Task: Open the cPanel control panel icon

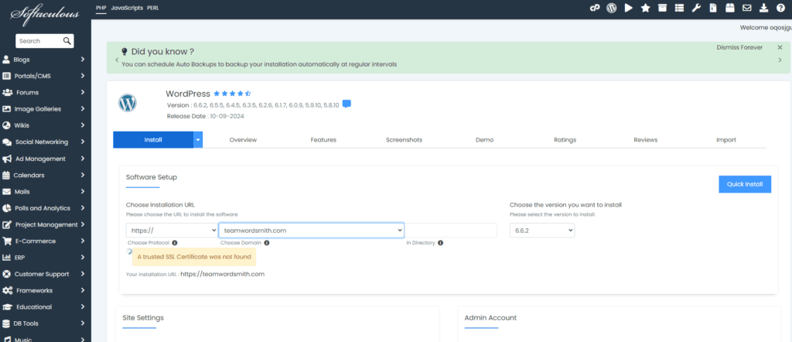Action: pyautogui.click(x=595, y=8)
